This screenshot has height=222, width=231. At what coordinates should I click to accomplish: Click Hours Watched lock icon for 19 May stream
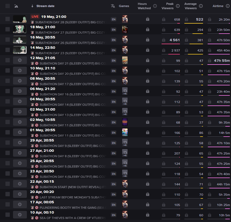(147, 19)
